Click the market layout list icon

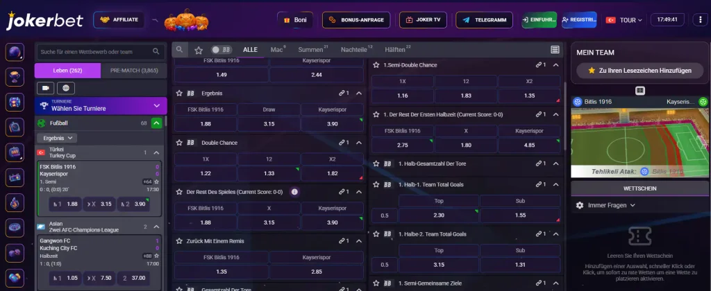[x=555, y=50]
